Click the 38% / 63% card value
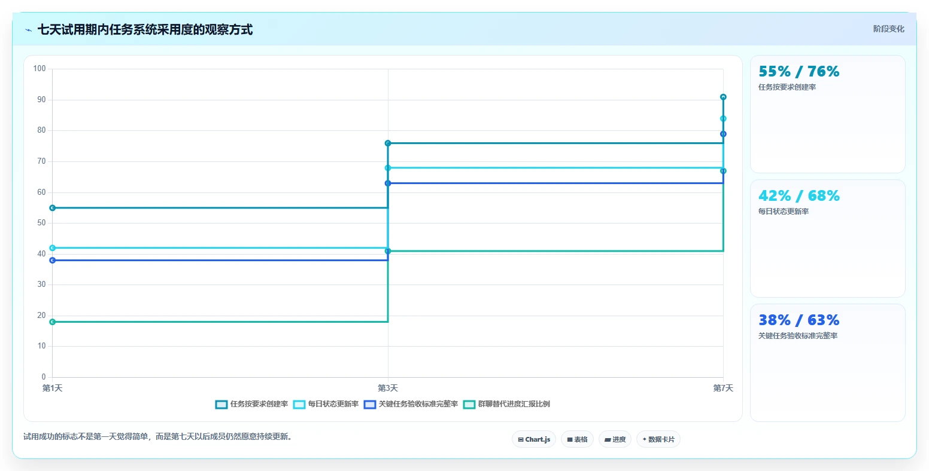This screenshot has width=929, height=471. (799, 320)
